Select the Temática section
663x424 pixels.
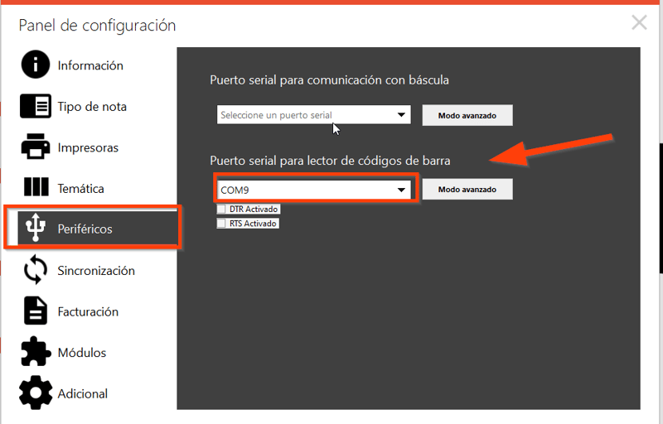[x=80, y=188]
